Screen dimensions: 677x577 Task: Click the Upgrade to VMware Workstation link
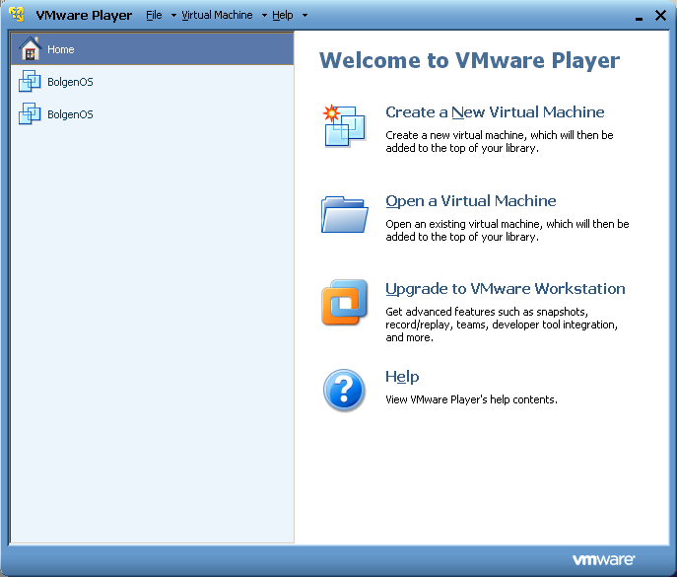506,289
